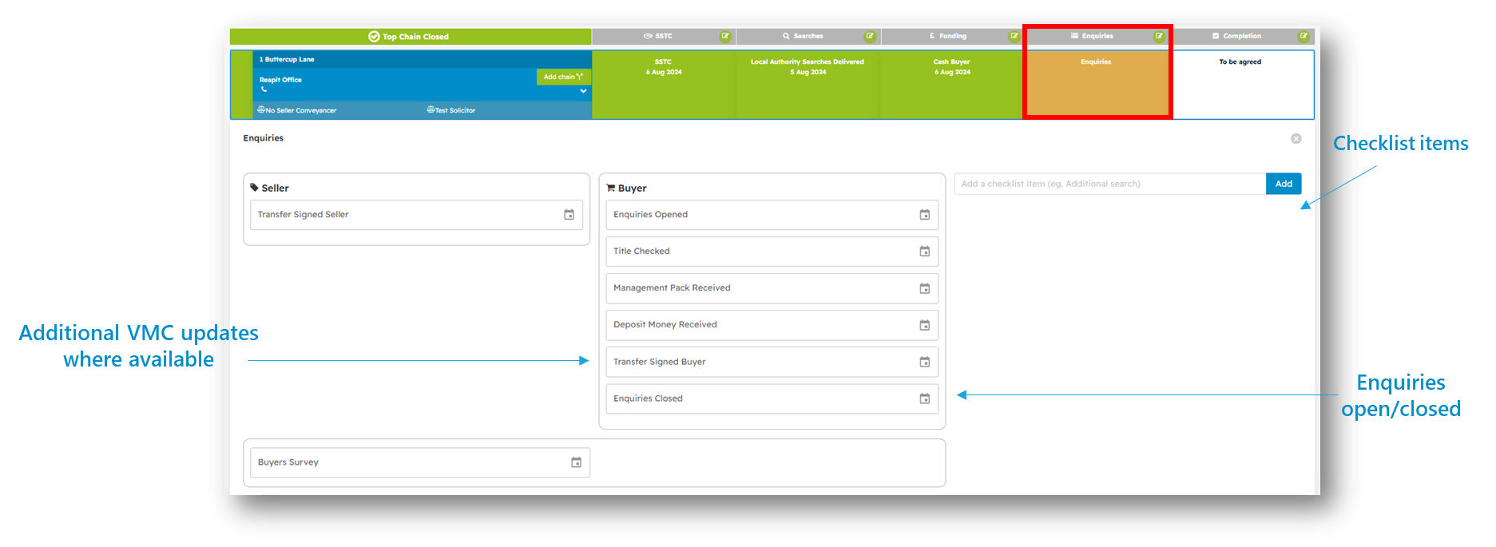Click the Seller tag icon
1496x547 pixels.
[254, 188]
